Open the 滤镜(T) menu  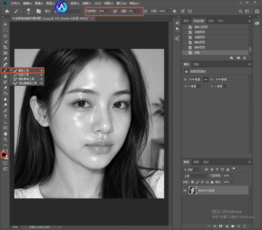click(x=87, y=3)
